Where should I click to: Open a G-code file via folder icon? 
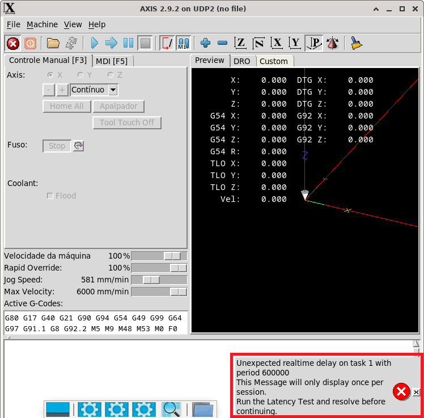click(53, 43)
